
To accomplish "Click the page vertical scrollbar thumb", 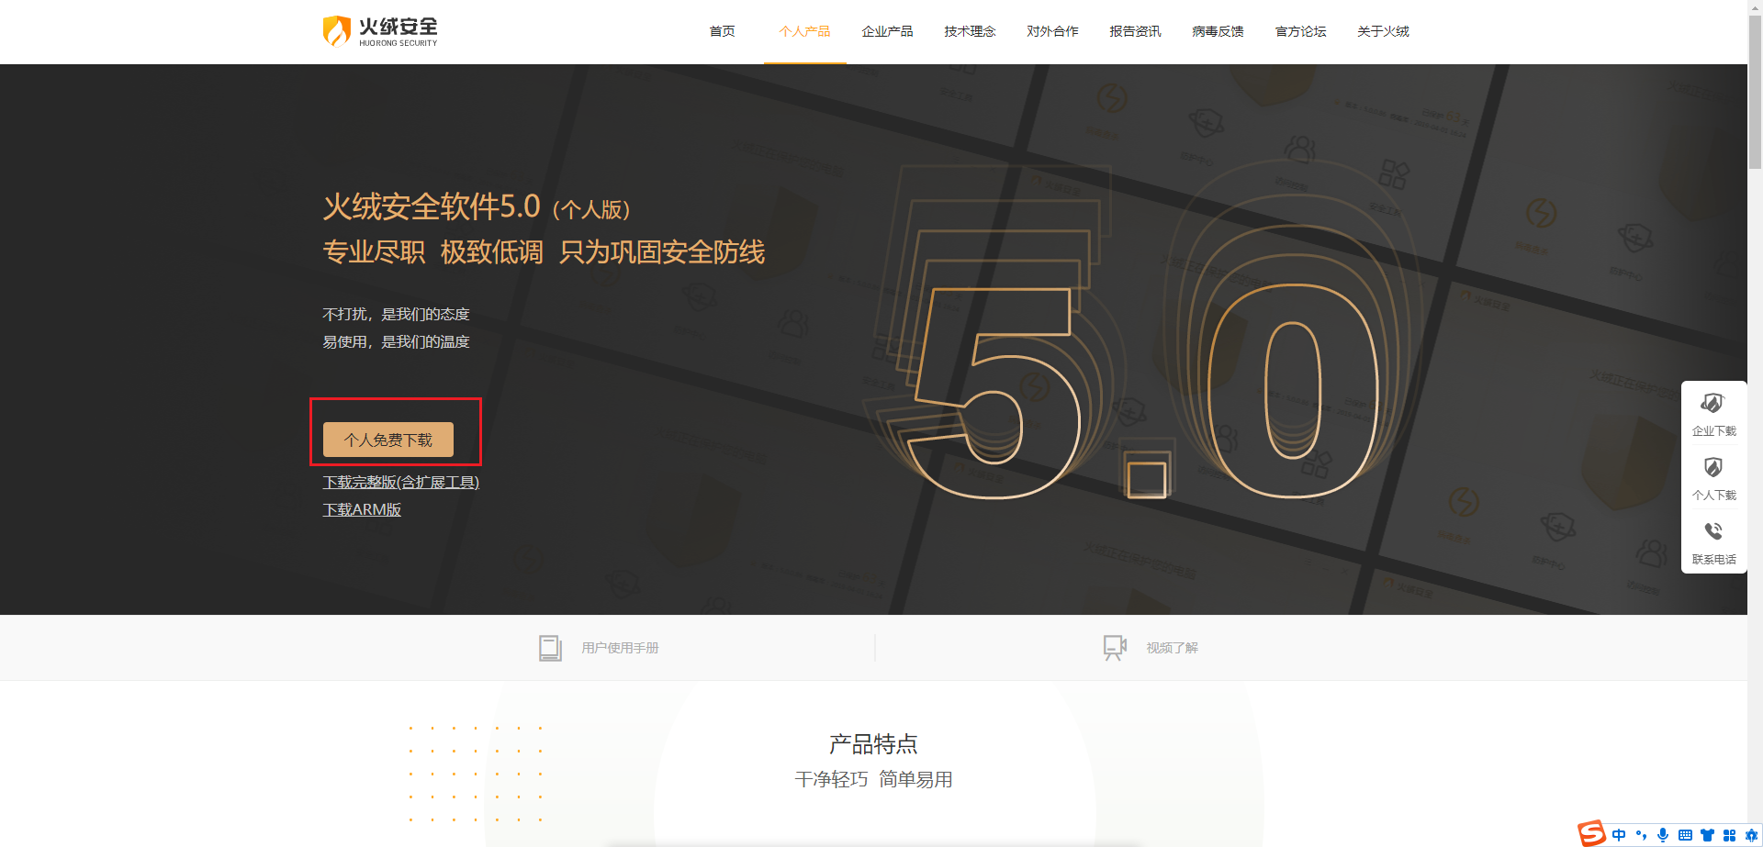I will coord(1755,92).
